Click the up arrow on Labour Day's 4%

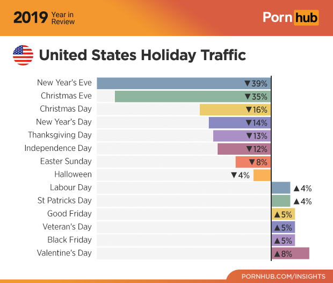pos(296,188)
